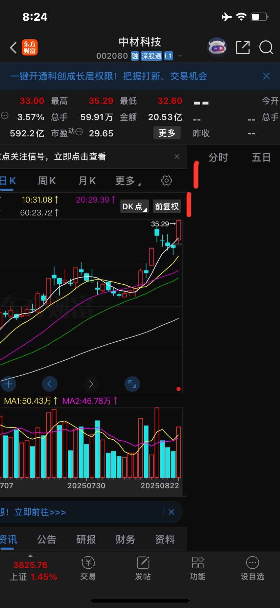Switch to the 月K tab
Image resolution: width=280 pixels, height=608 pixels.
tap(87, 181)
